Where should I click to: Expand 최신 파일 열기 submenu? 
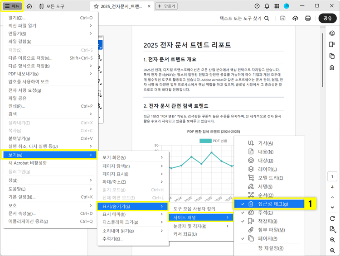(x=50, y=25)
